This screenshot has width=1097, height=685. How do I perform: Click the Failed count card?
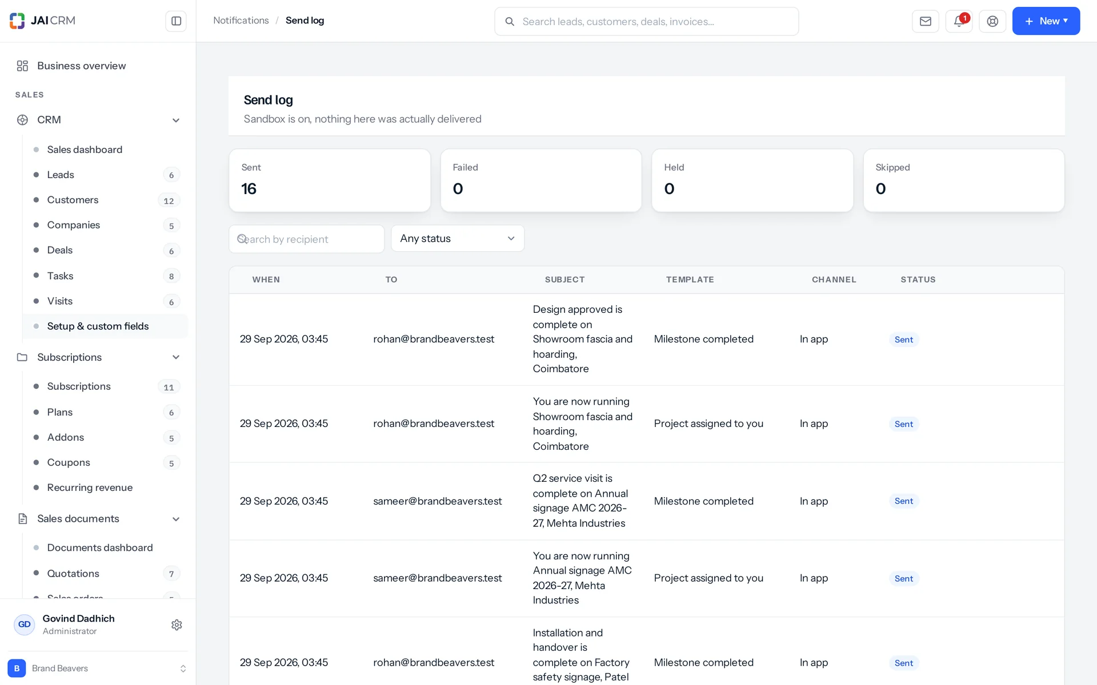(x=541, y=180)
